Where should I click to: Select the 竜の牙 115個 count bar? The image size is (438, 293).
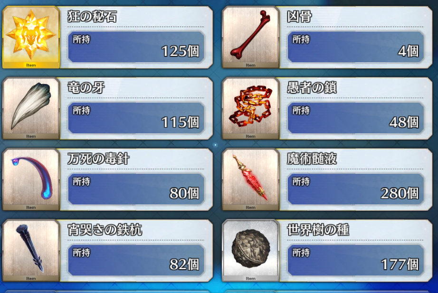(x=136, y=118)
